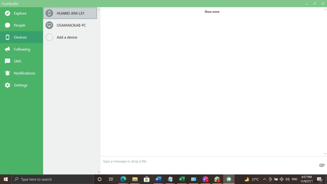Image resolution: width=327 pixels, height=184 pixels.
Task: Select the HUAWEI JKM-LX1 device icon
Action: pos(49,13)
